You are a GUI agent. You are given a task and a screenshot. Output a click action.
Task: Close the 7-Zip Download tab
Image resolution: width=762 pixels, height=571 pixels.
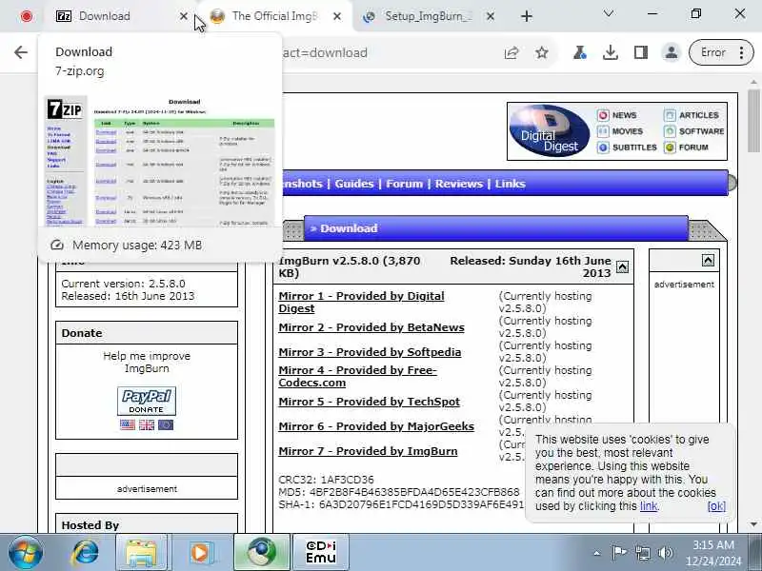click(x=183, y=16)
